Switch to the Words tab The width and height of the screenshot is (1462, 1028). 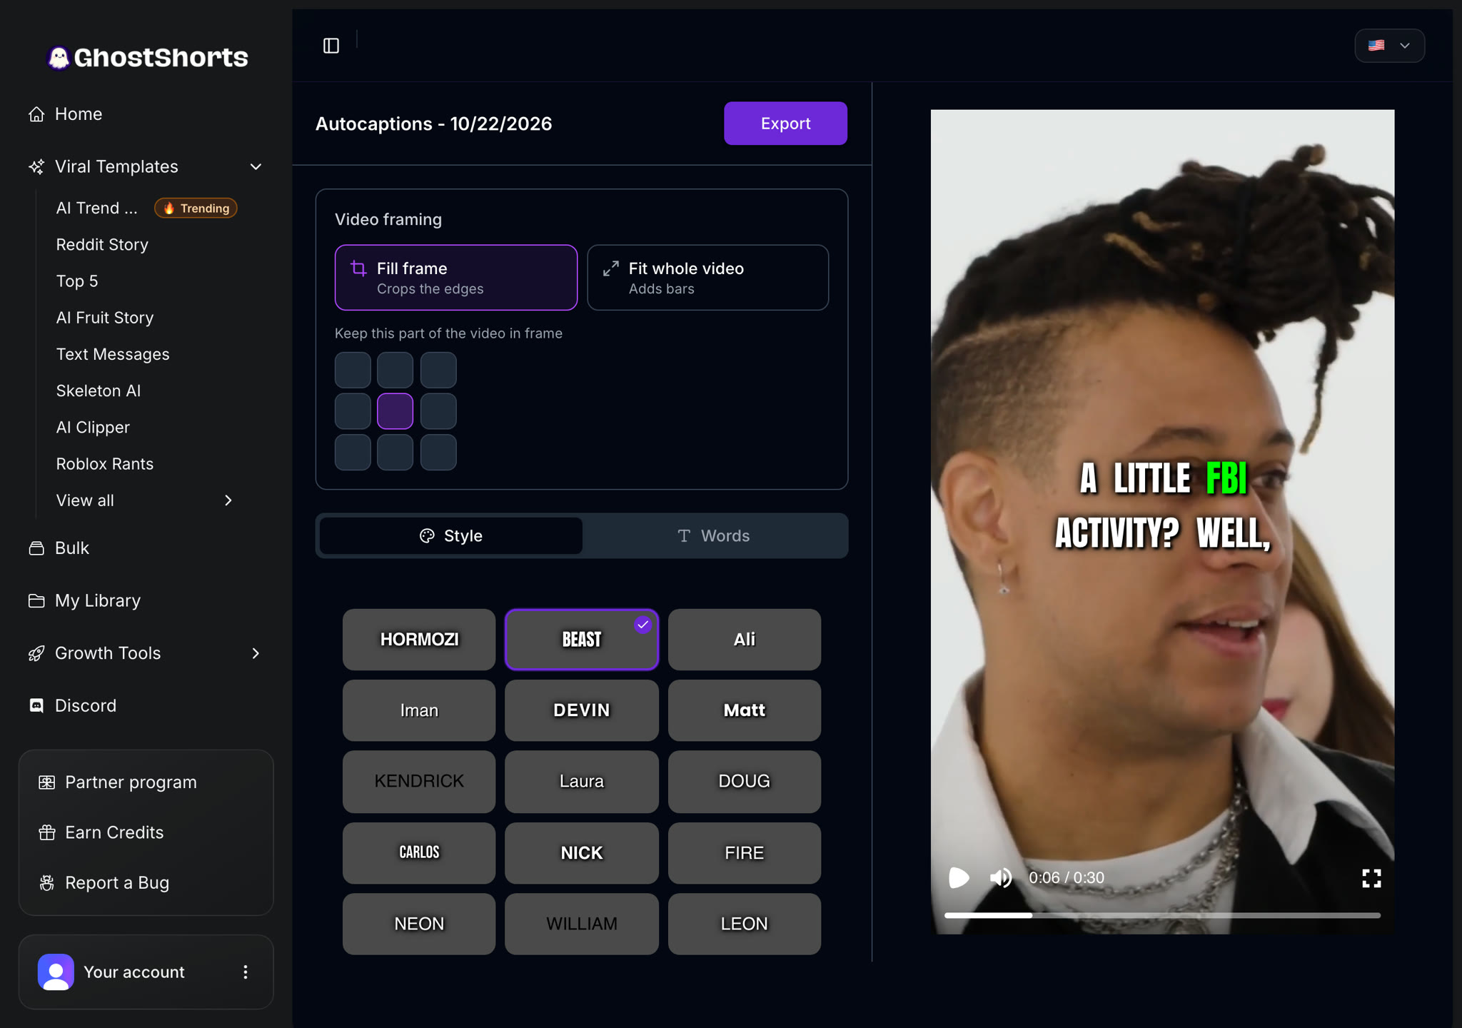713,536
